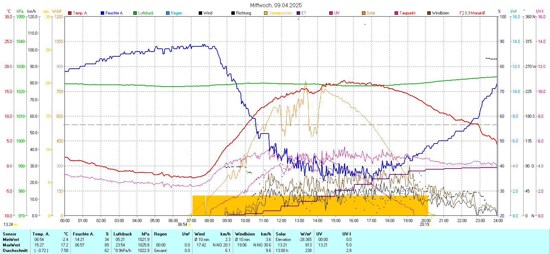Toggle the Taupunkt legend marker
The width and height of the screenshot is (550, 254).
pos(396,13)
